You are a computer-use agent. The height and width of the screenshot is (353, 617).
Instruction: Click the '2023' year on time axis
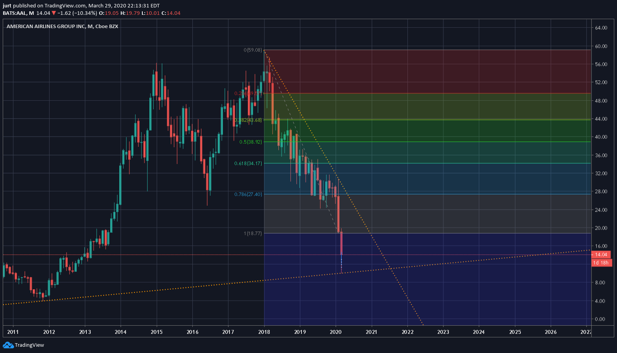pos(443,332)
